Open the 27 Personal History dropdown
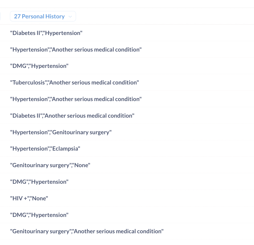254x245 pixels. (40, 17)
